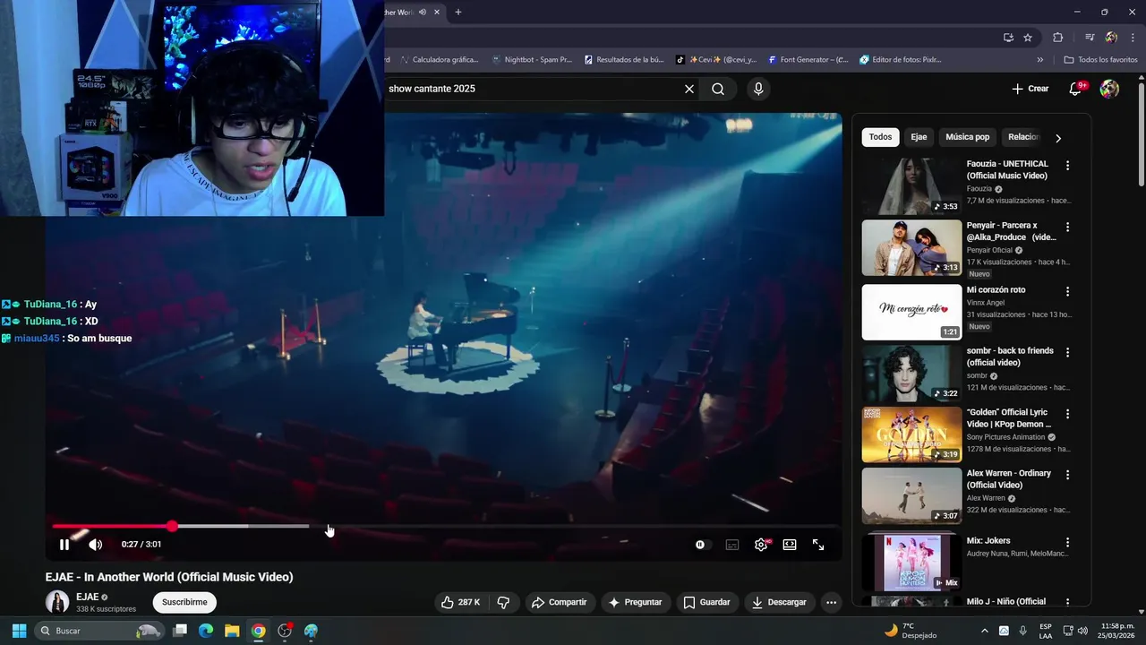Open the Nightbot bookmark

(x=532, y=60)
